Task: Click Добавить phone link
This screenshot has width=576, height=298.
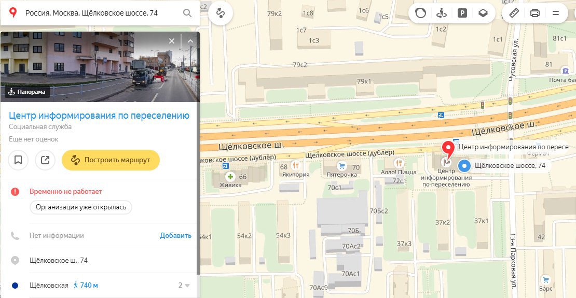Action: click(x=175, y=236)
